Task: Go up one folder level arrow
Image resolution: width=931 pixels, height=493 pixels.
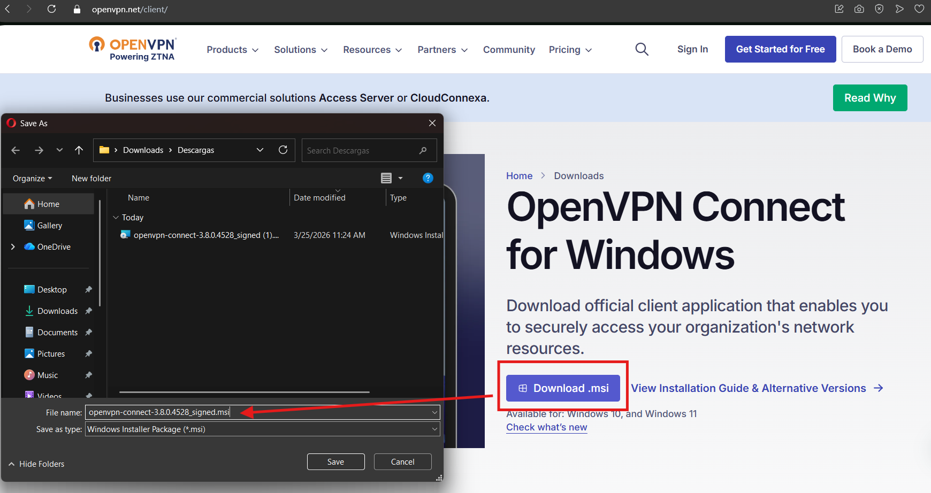Action: click(79, 150)
